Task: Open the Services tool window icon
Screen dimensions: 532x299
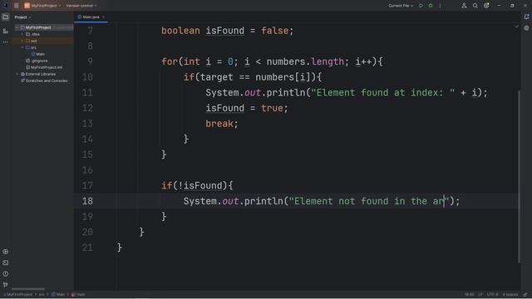Action: [x=6, y=252]
